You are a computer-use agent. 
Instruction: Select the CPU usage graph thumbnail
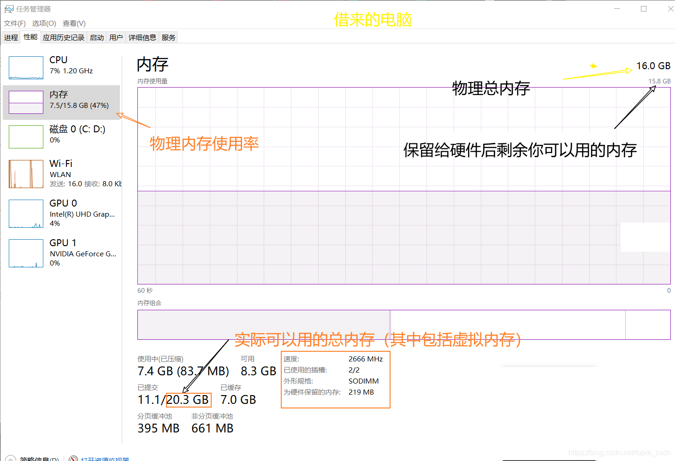click(x=26, y=68)
